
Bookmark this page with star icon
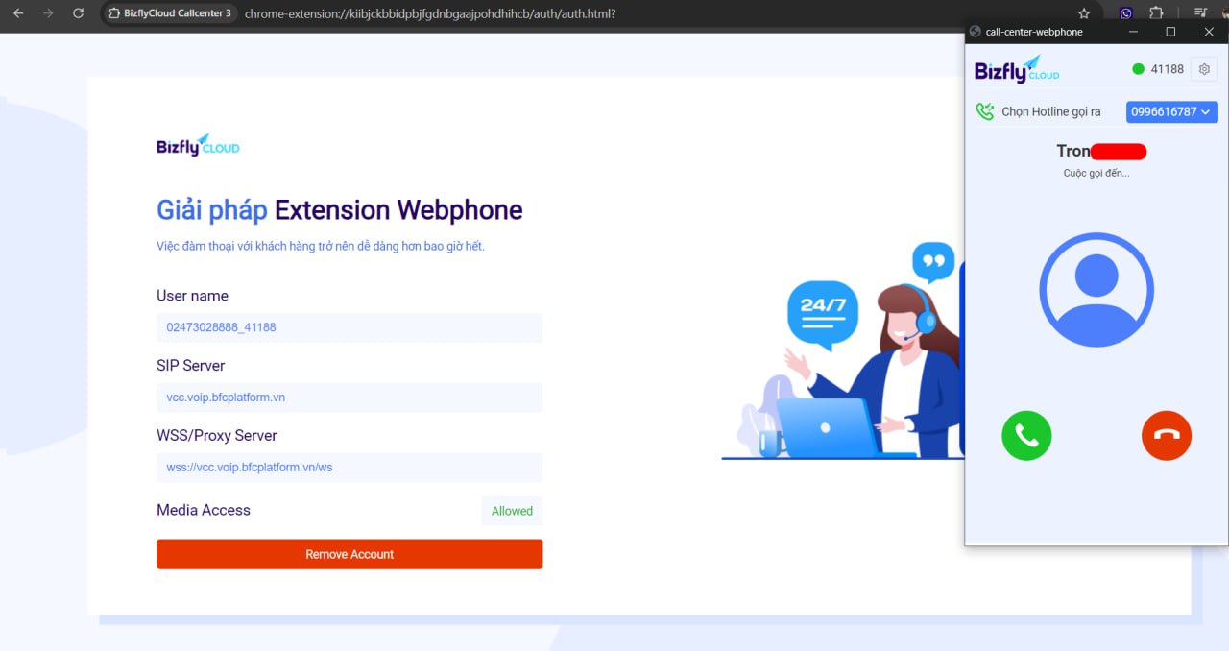[1084, 13]
